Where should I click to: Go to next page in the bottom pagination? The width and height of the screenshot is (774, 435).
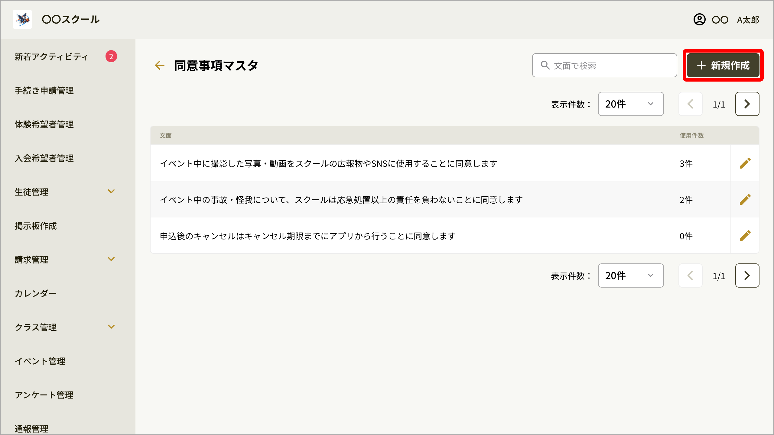747,275
